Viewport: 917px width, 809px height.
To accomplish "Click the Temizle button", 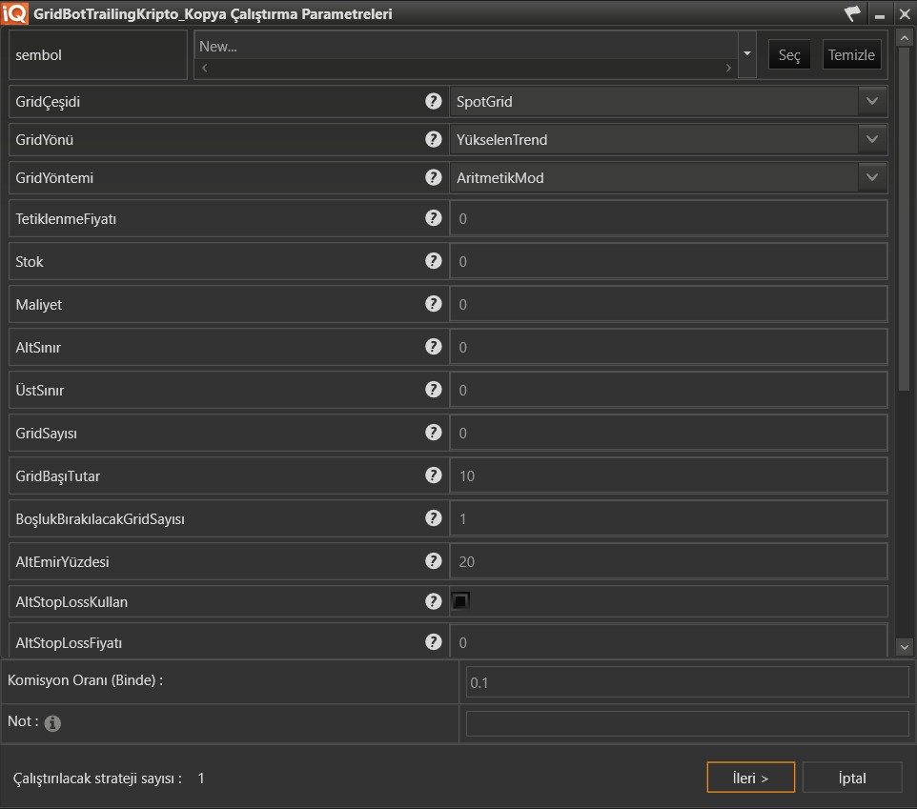I will (851, 55).
